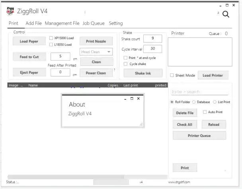Click the Load Printer button
This screenshot has height=189, width=242.
click(213, 75)
